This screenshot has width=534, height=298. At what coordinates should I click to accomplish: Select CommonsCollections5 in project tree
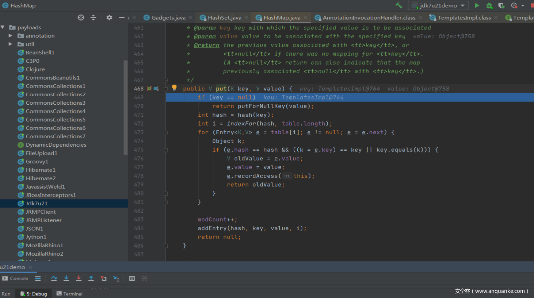click(56, 120)
